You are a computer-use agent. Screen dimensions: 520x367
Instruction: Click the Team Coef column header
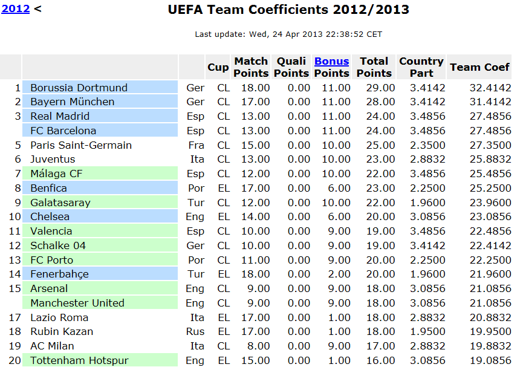480,67
